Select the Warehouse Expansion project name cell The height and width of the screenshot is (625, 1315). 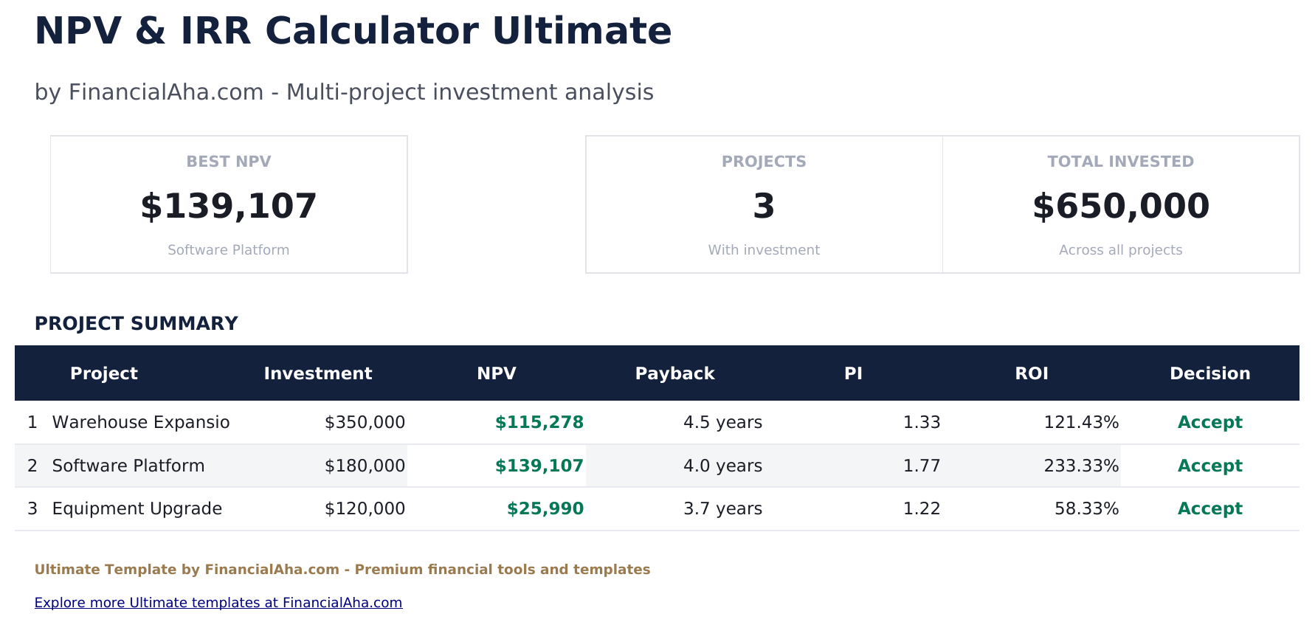[x=141, y=423]
